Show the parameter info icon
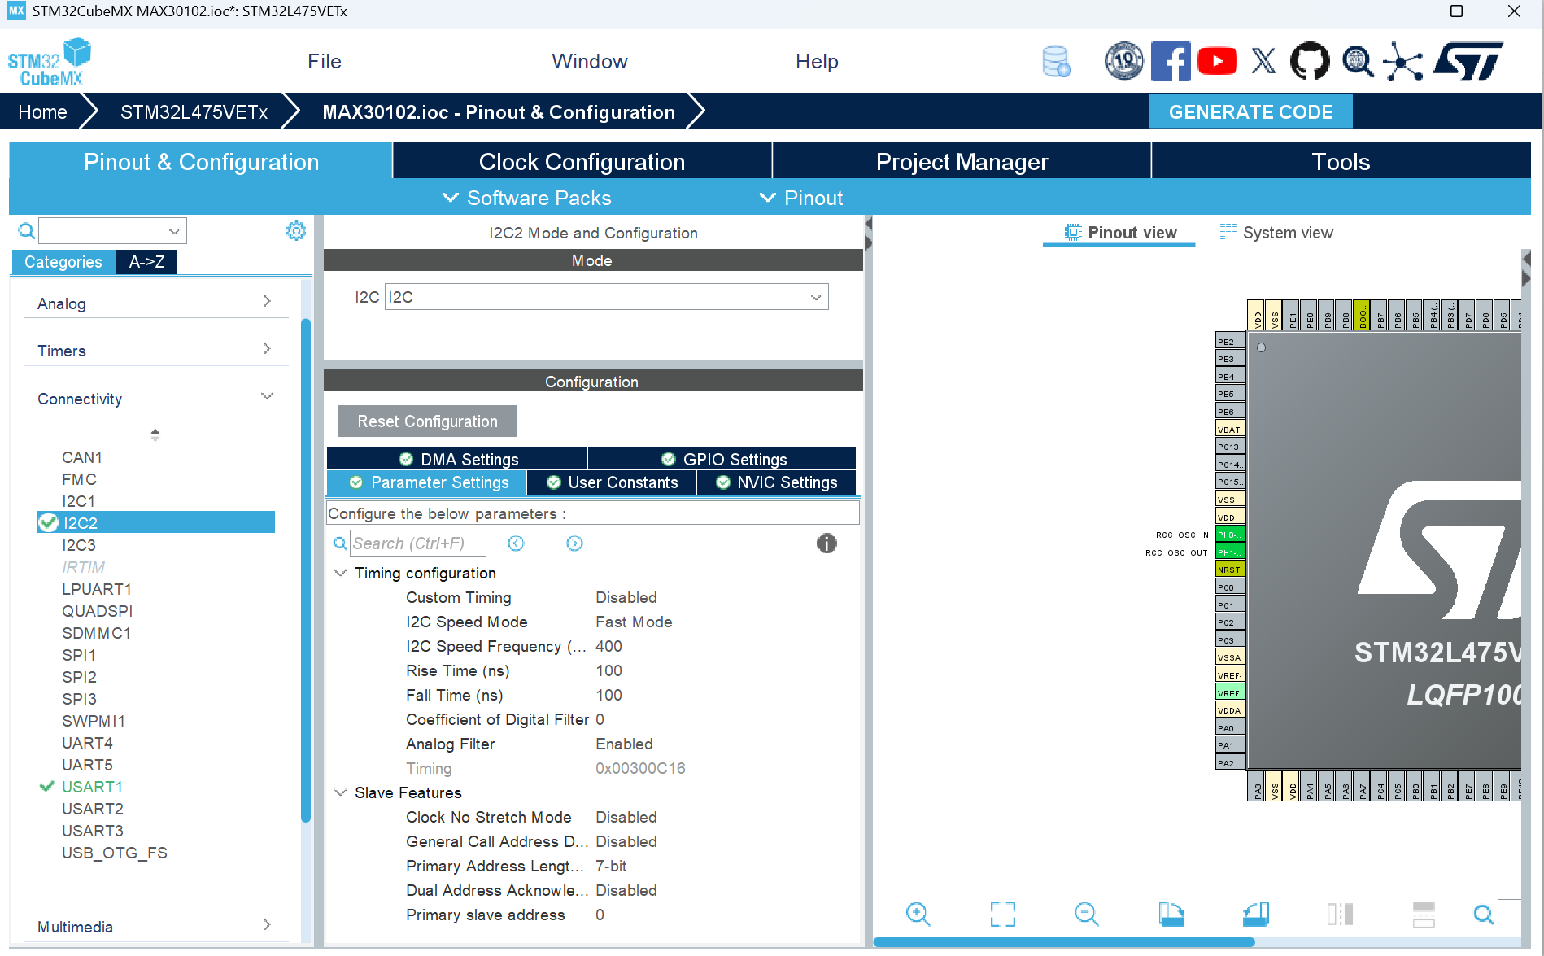Screen dimensions: 1544x956 point(827,543)
